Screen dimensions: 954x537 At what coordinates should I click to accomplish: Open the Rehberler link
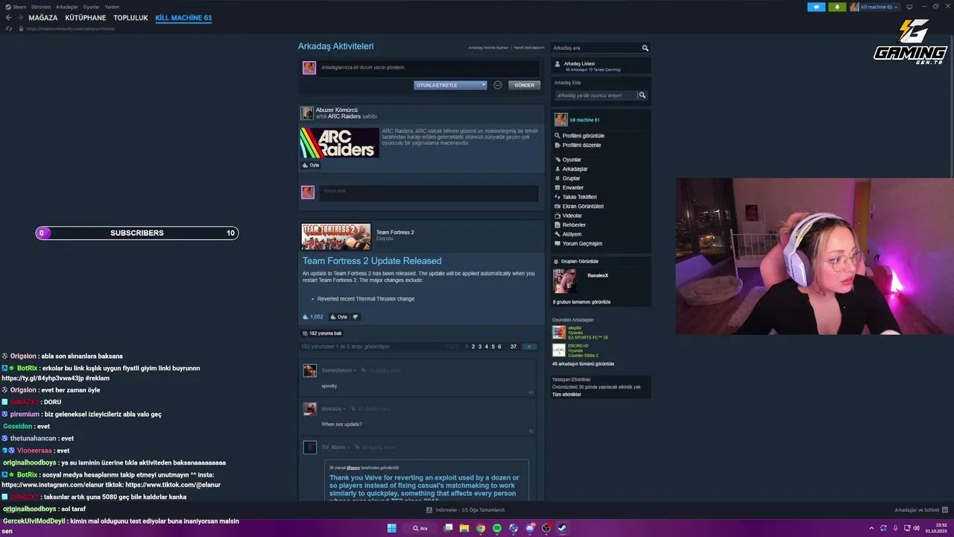[574, 225]
